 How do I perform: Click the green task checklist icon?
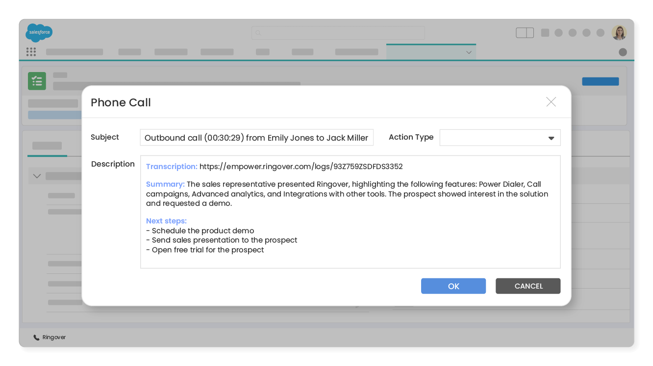click(x=37, y=81)
